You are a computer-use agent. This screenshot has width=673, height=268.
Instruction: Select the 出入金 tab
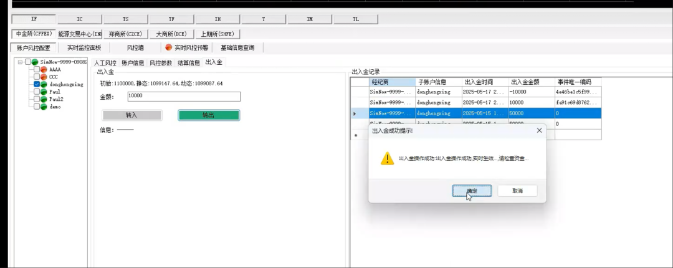point(214,62)
